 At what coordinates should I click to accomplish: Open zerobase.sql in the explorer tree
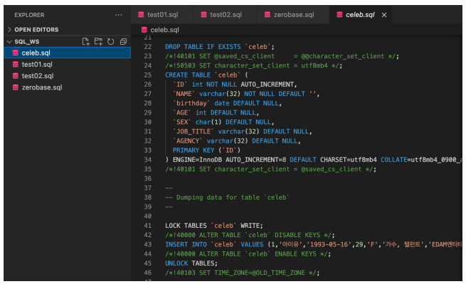pos(68,87)
